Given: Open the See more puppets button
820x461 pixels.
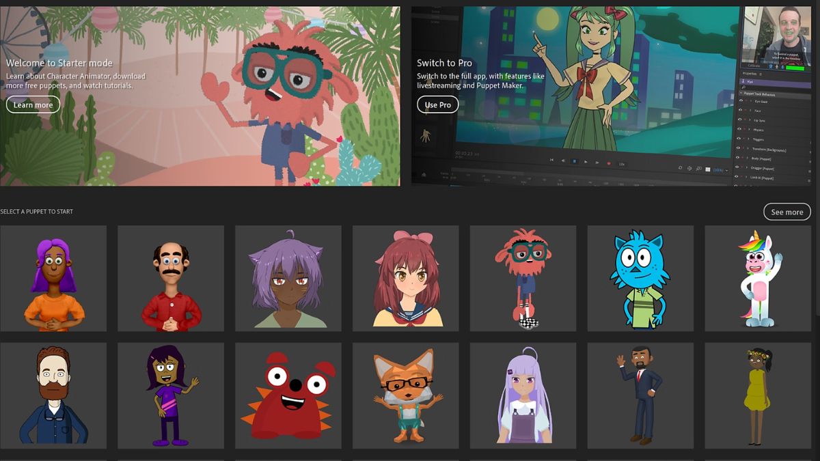Looking at the screenshot, I should [x=787, y=212].
